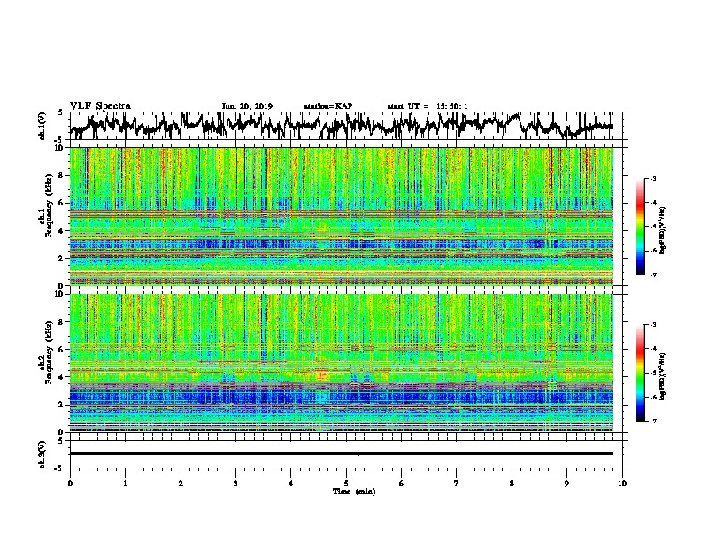Click the "VLF Spectra" title text
Viewport: 701px width, 542px height.
(x=100, y=106)
